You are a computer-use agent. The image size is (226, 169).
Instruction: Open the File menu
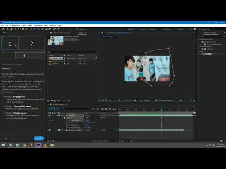click(2, 25)
